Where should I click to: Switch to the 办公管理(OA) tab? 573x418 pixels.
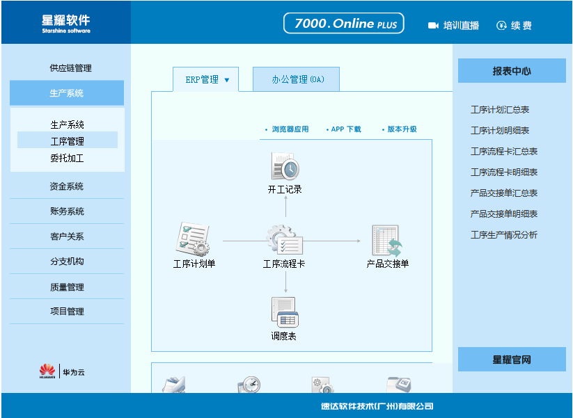click(x=296, y=79)
